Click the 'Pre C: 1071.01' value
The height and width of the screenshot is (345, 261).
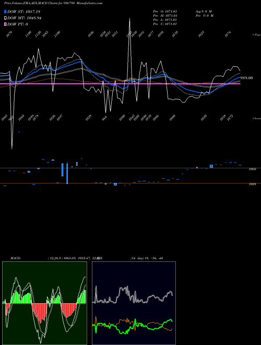coord(165,24)
